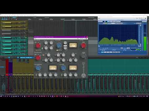This screenshot has width=149, height=111.
Task: Adjust the top-left small gray knob beside the top-left red knob
Action: point(46,43)
